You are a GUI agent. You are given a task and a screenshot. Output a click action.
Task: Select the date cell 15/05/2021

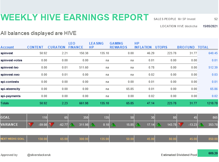tap(210, 26)
